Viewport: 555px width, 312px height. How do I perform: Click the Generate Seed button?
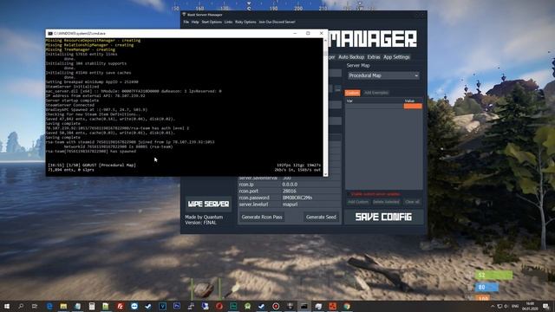[x=321, y=217]
